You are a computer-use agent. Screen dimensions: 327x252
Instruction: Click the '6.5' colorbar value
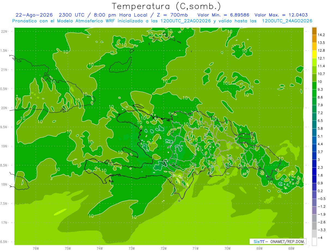(320, 121)
